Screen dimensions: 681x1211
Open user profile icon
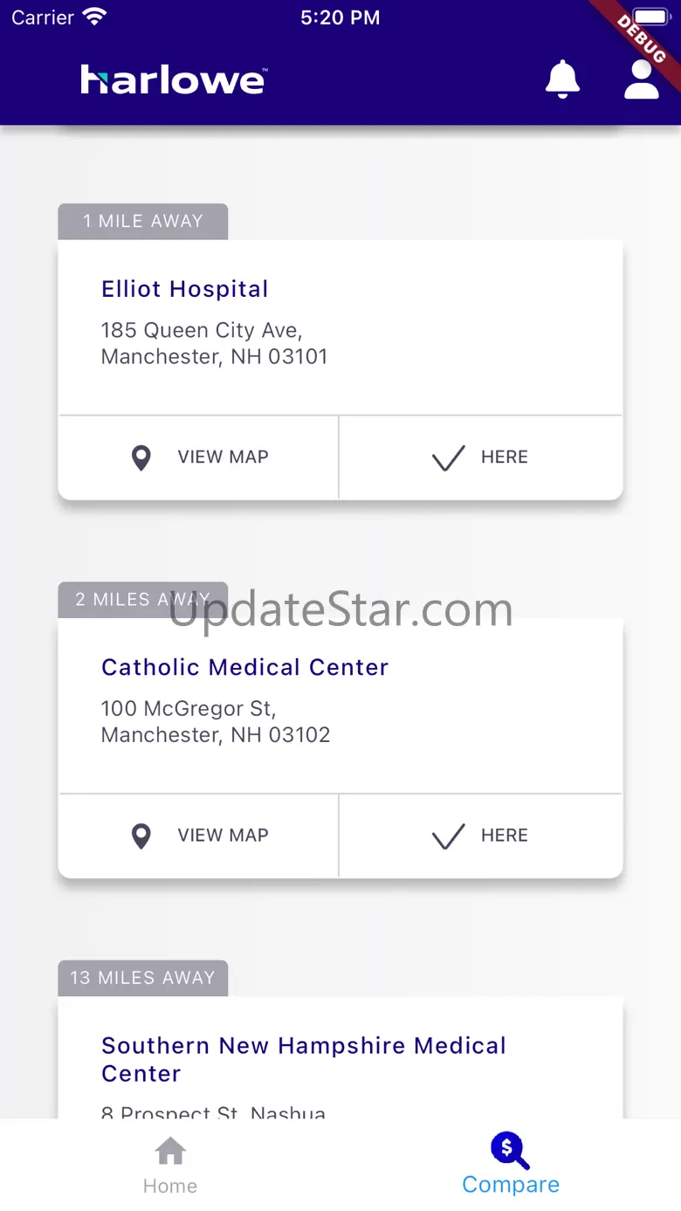(641, 79)
